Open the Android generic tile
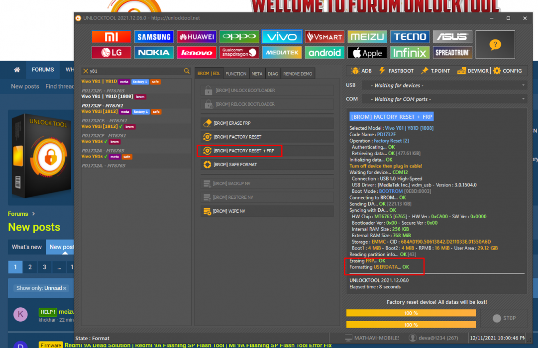This screenshot has height=348, width=538. pos(324,53)
